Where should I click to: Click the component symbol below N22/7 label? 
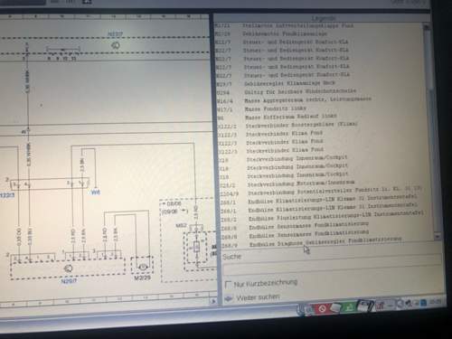[x=115, y=45]
